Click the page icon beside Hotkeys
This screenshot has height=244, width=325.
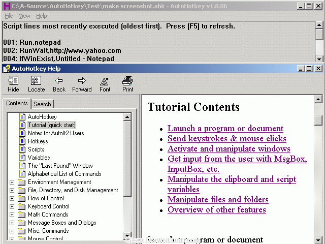coord(22,141)
